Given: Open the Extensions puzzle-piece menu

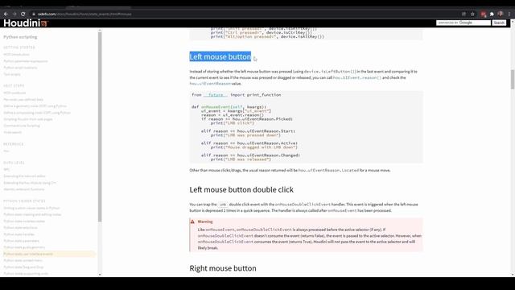Looking at the screenshot, I should click(x=492, y=14).
